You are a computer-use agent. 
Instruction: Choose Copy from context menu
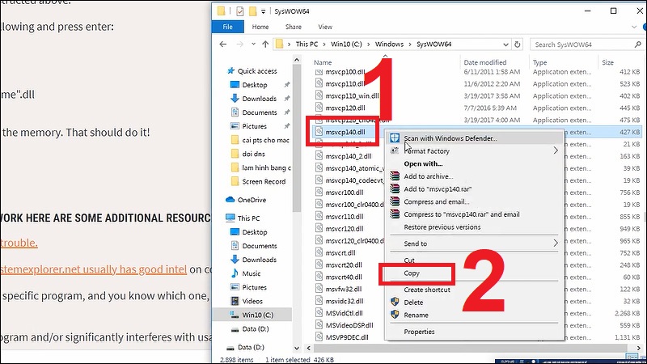point(412,273)
